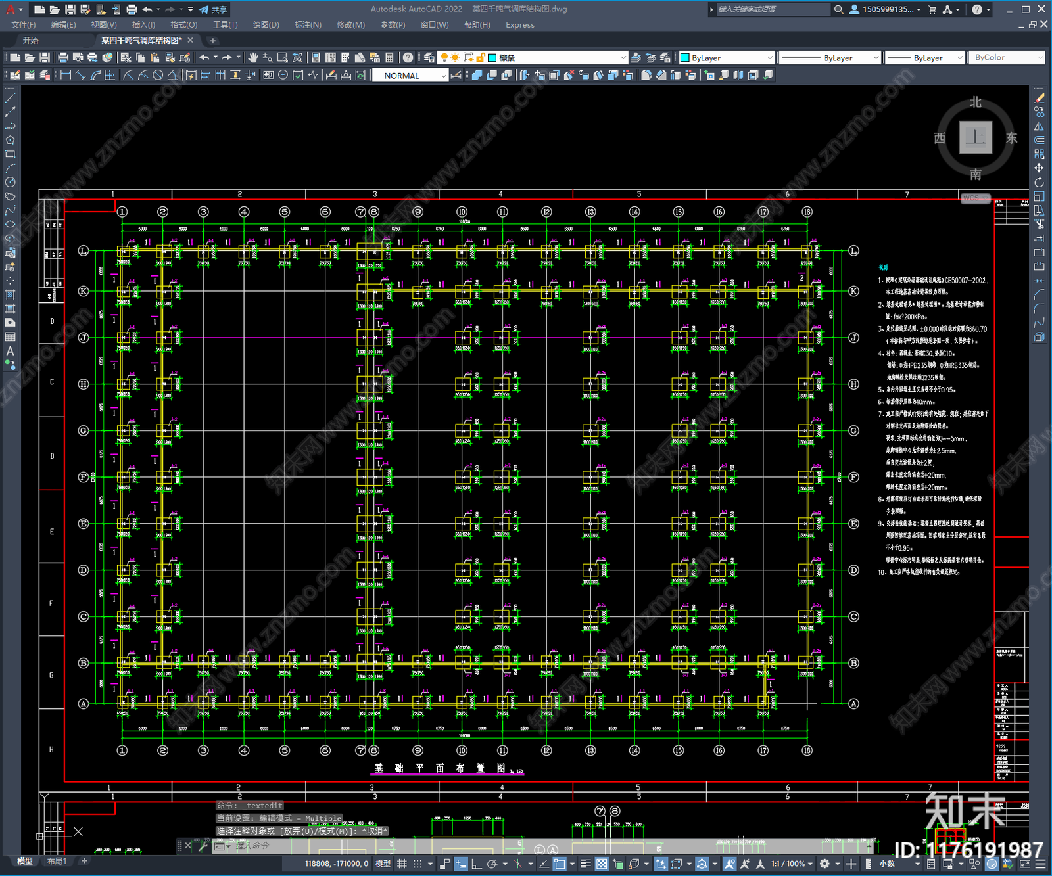Click the Undo arrow in Standard toolbar

pyautogui.click(x=204, y=58)
